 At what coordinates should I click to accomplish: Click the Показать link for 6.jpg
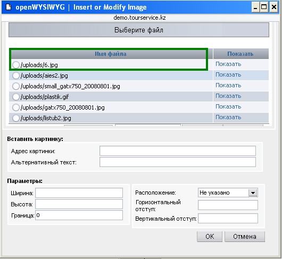(x=228, y=64)
